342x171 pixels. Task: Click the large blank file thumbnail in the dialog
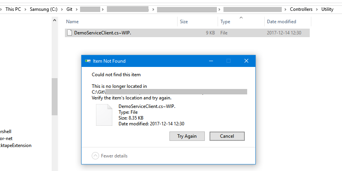[104, 115]
